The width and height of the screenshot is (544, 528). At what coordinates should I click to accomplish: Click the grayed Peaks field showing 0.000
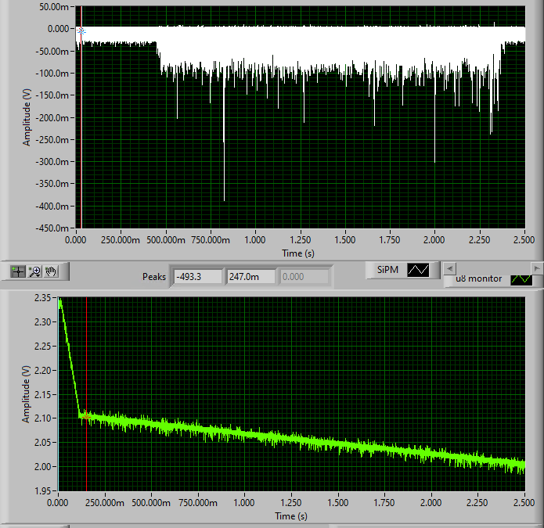304,276
